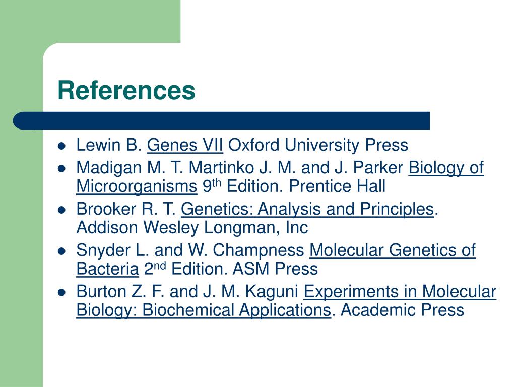This screenshot has width=516, height=387.
Task: Click the bullet next to Snyder L.
Action: (61, 251)
